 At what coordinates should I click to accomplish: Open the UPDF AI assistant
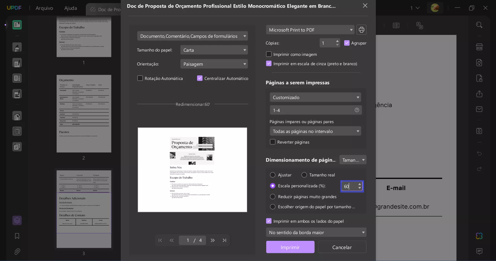(479, 236)
